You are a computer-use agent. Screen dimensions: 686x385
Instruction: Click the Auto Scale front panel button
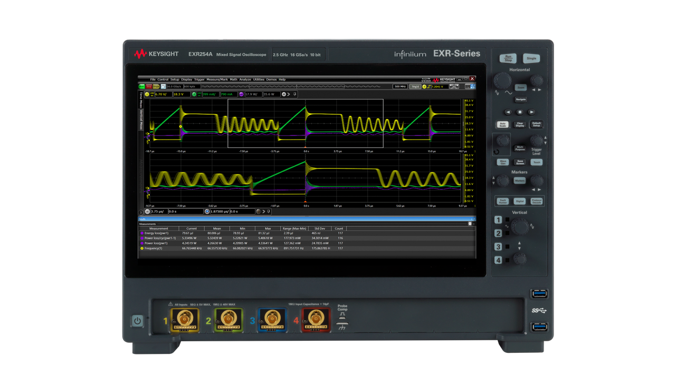tap(502, 124)
